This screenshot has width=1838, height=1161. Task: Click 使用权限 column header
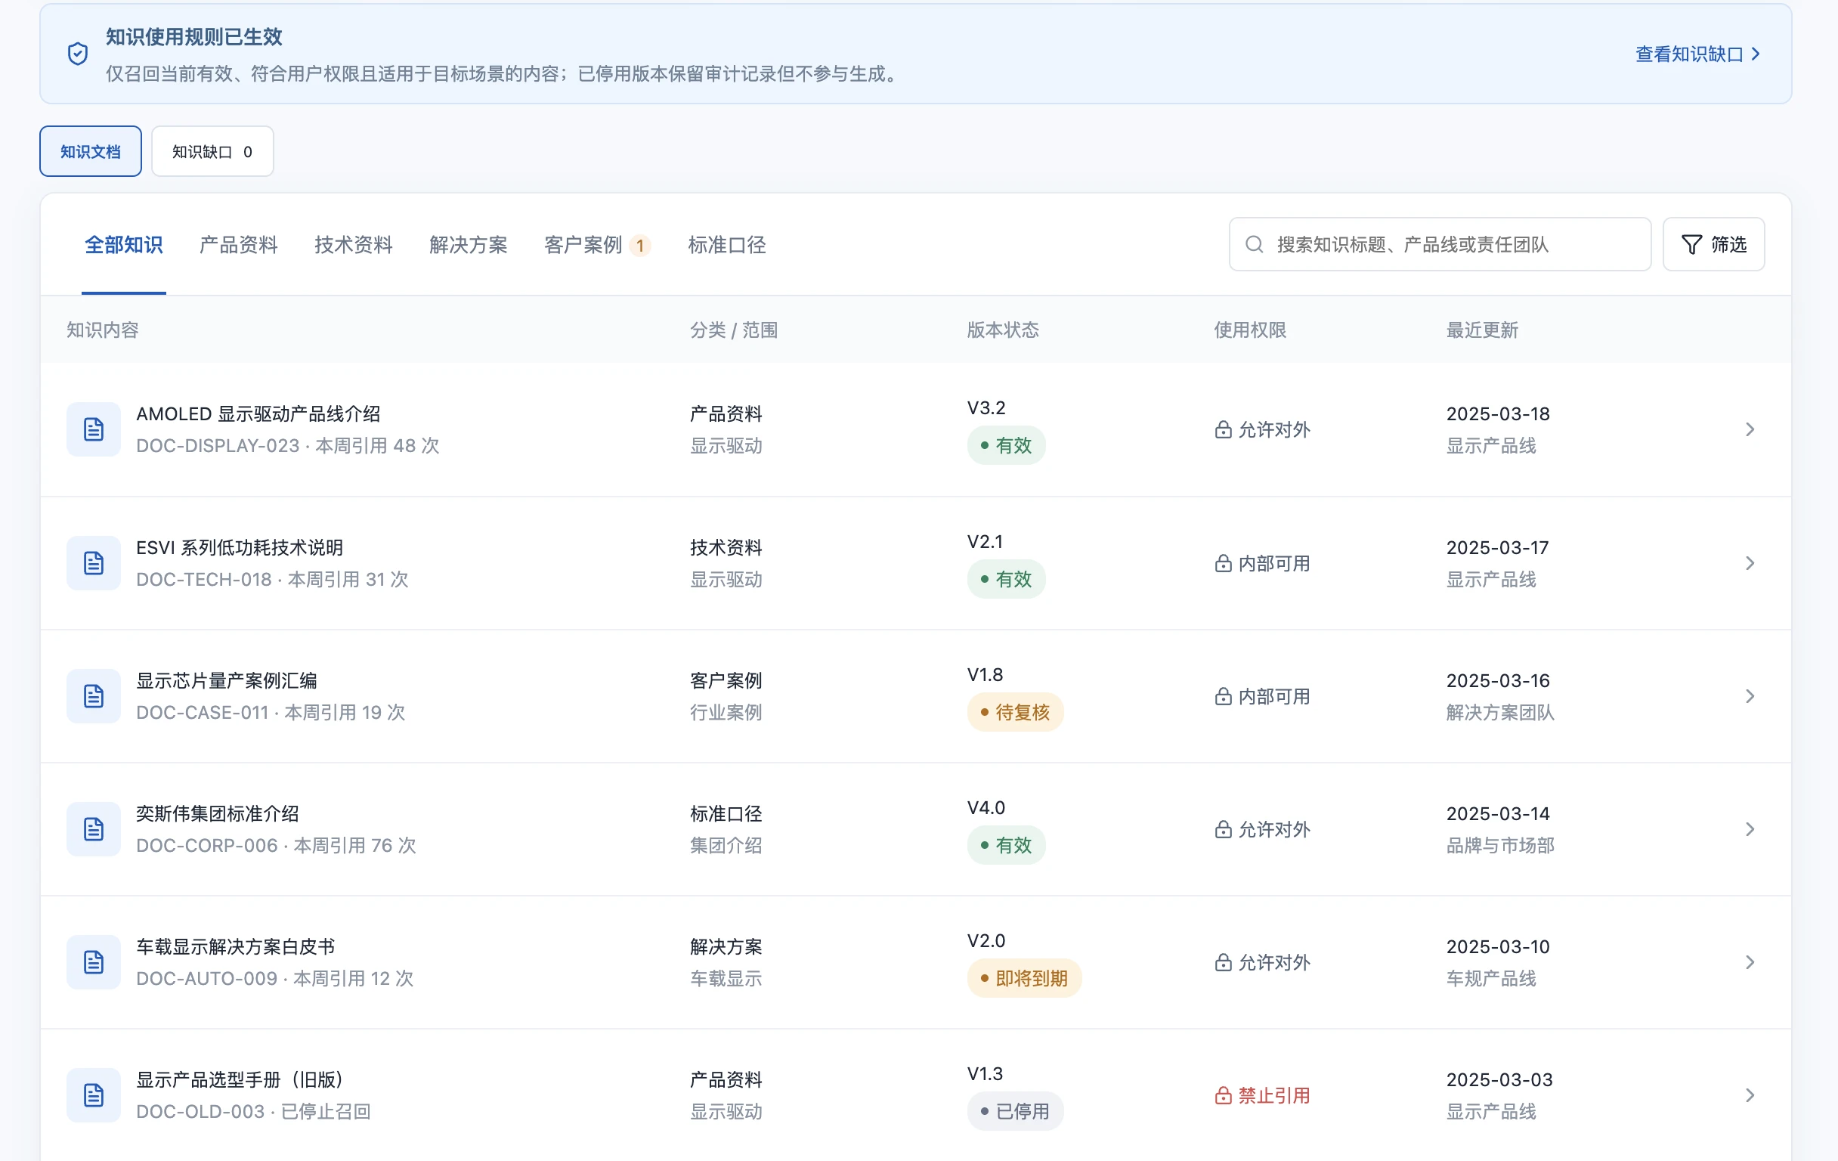click(1250, 330)
